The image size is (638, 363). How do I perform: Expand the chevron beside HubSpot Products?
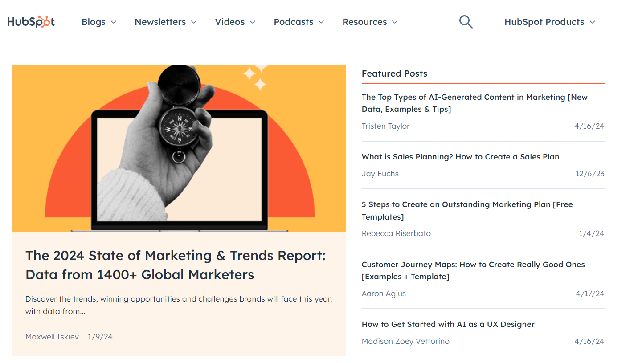592,22
